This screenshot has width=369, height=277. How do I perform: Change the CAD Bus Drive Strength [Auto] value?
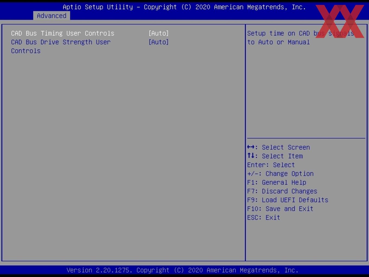[x=158, y=42]
